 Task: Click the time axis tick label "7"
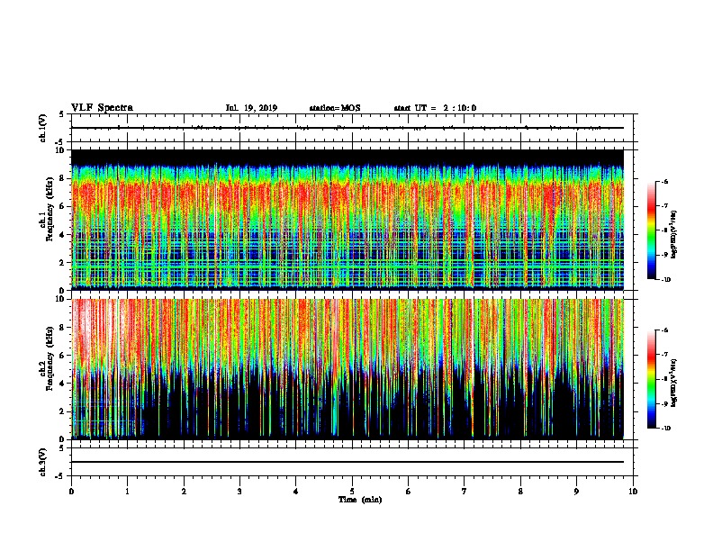pos(465,492)
